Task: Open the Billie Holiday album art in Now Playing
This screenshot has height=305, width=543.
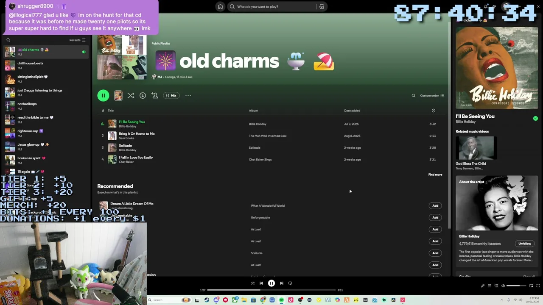Action: [497, 68]
